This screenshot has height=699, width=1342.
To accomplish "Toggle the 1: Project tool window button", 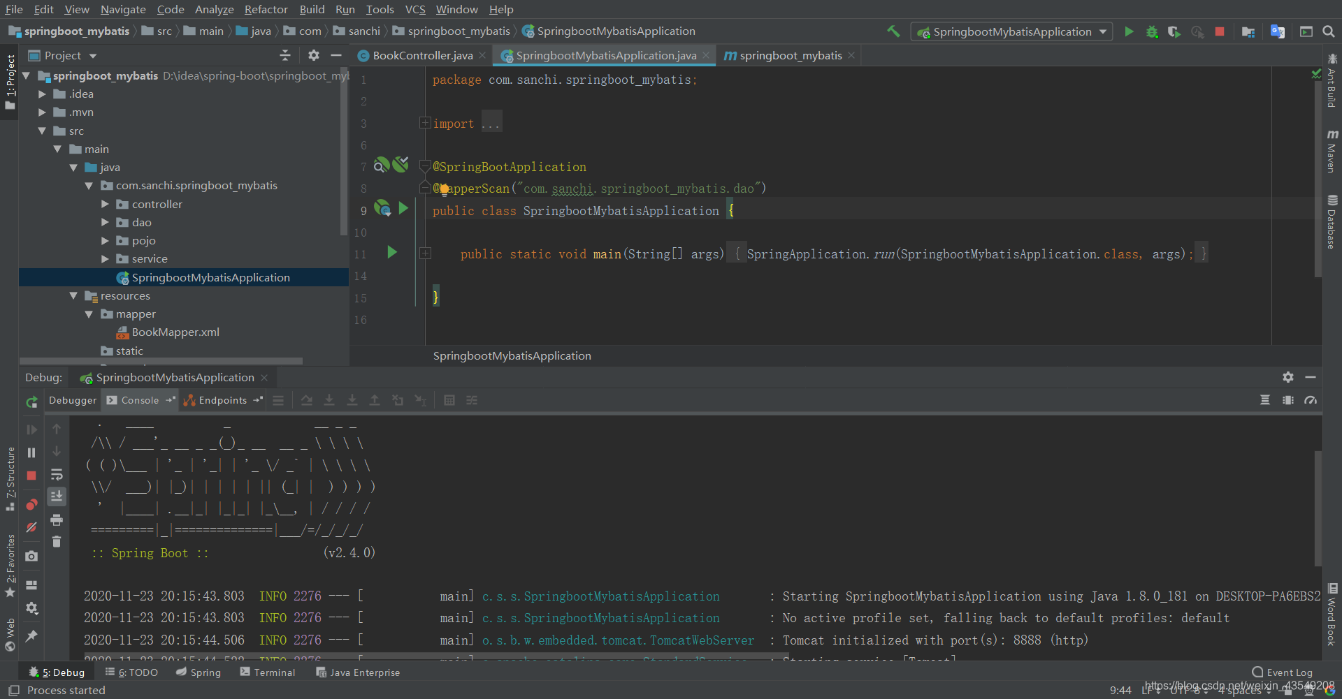I will [x=10, y=82].
